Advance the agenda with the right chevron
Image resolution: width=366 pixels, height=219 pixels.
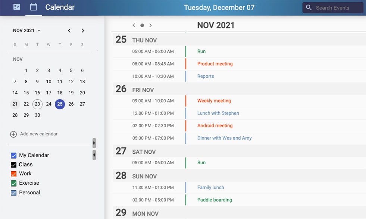point(151,25)
